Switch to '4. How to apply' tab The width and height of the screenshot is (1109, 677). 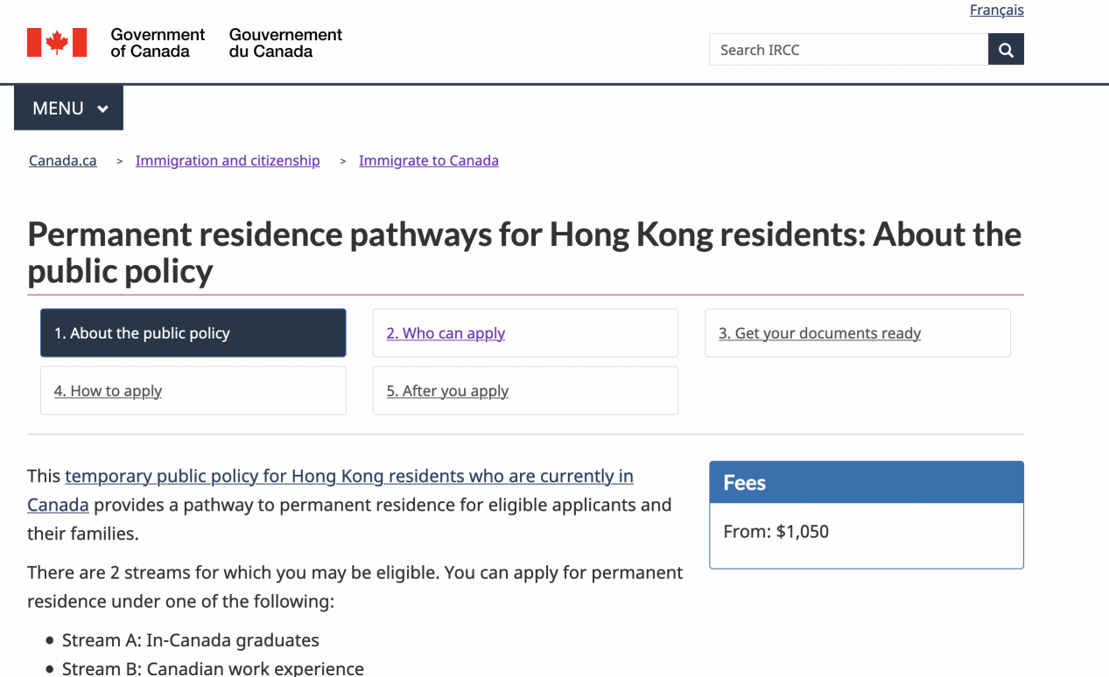pyautogui.click(x=108, y=391)
